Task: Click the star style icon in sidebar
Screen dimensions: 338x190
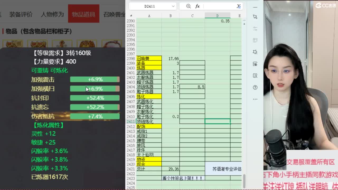Action: pyautogui.click(x=255, y=52)
